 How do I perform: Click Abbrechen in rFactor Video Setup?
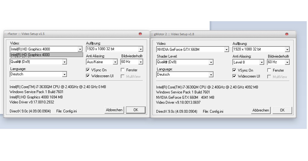pyautogui.click(x=114, y=110)
